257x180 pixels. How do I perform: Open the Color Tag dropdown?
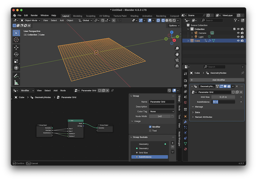[162, 112]
